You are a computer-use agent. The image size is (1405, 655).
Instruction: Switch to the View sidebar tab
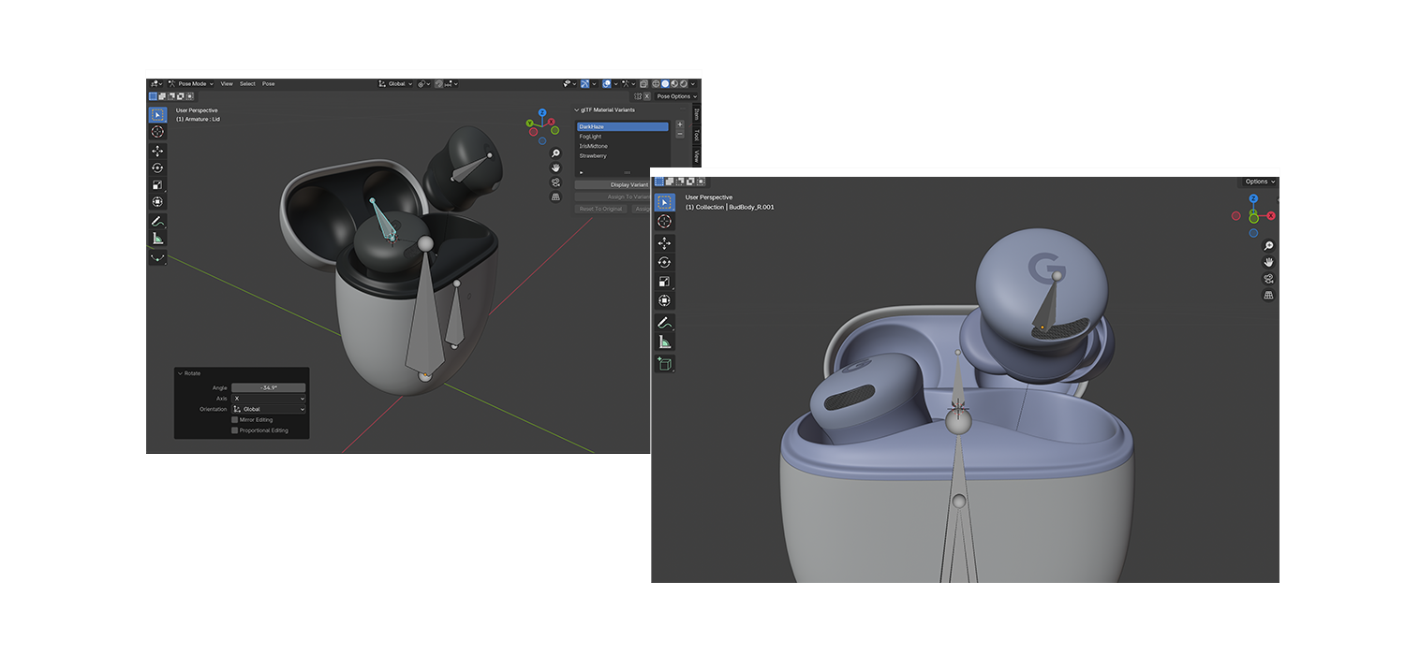click(696, 156)
